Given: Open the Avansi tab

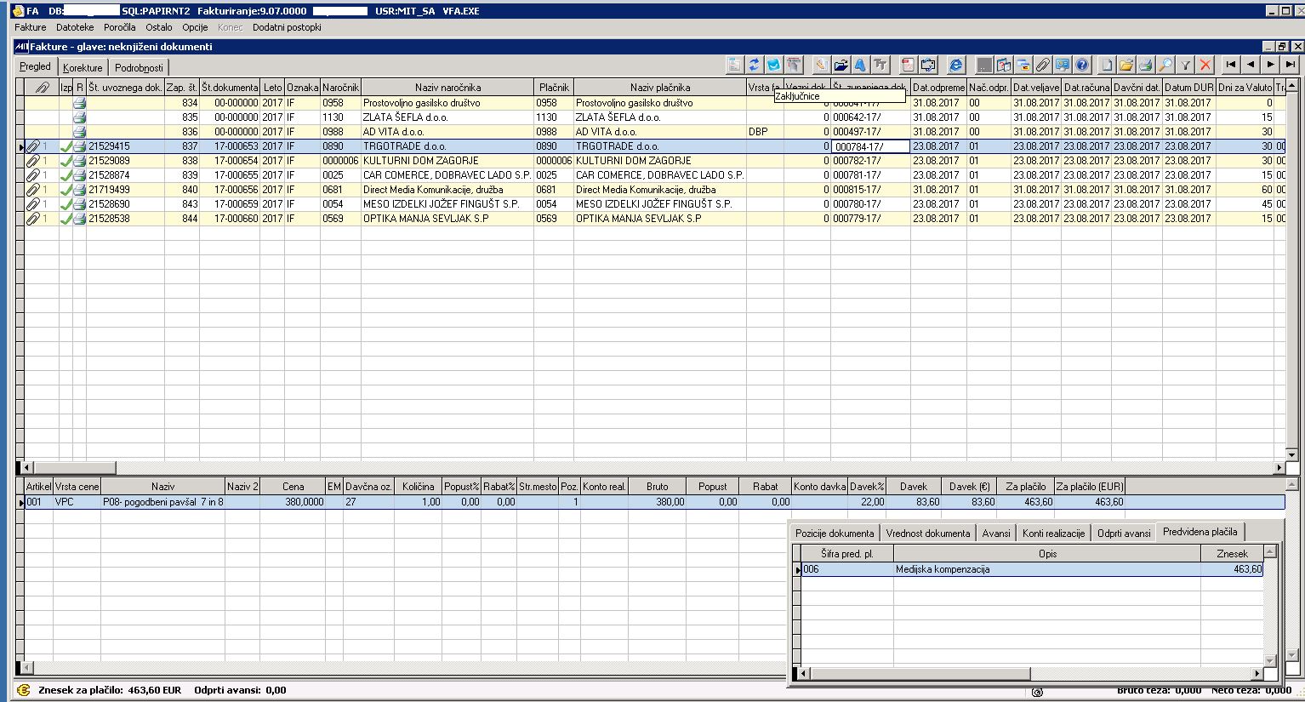Looking at the screenshot, I should [996, 531].
